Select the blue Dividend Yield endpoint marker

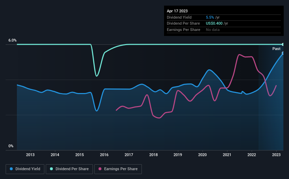pyautogui.click(x=283, y=53)
